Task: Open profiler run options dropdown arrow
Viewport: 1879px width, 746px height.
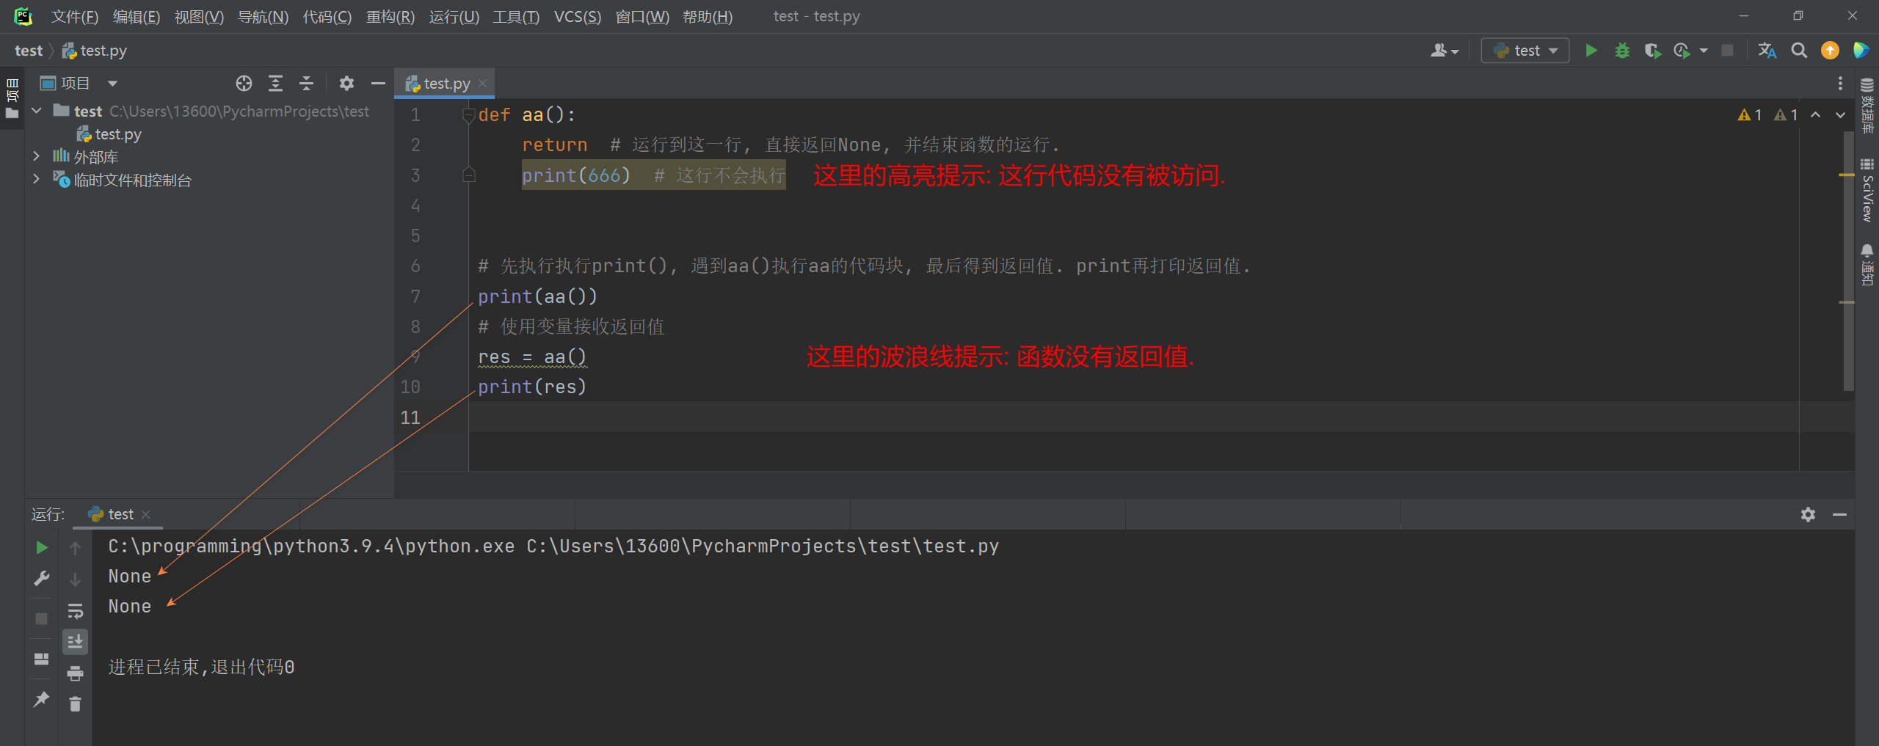Action: [x=1704, y=51]
